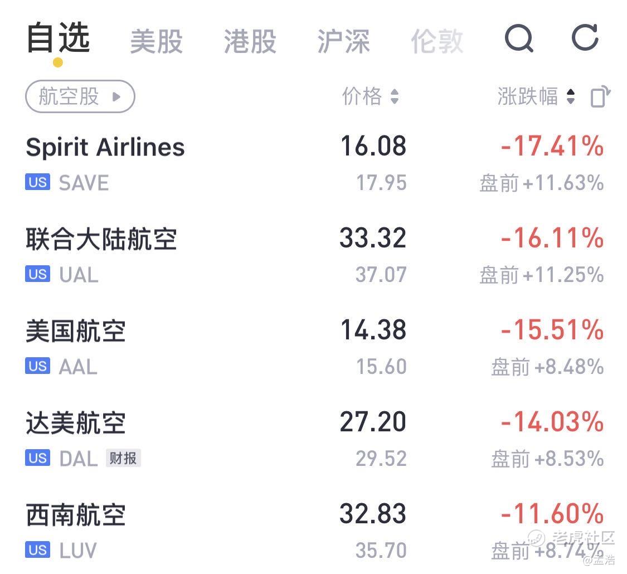Toggle sort order by 价格 column
Viewport: 627px width, 574px height.
point(370,96)
